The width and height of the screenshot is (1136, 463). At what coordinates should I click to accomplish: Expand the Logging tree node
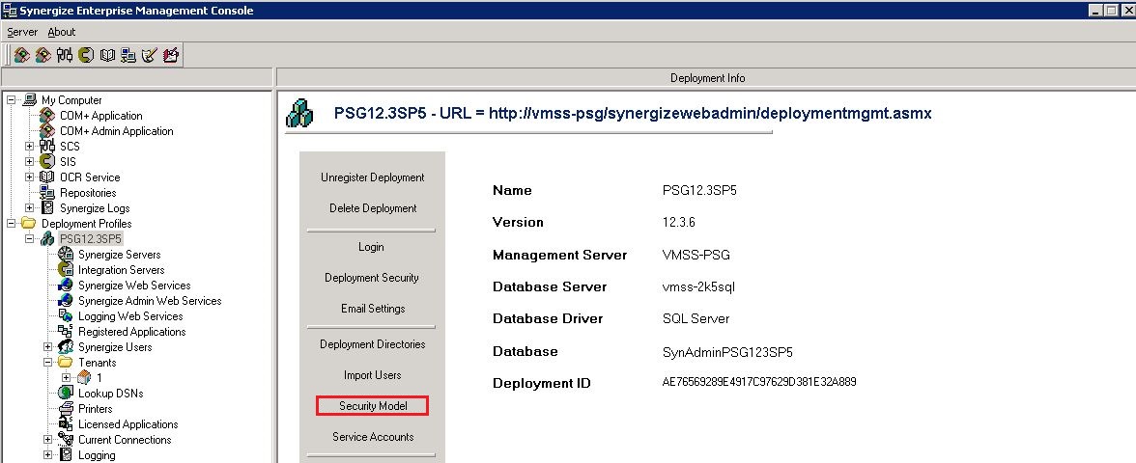(48, 455)
